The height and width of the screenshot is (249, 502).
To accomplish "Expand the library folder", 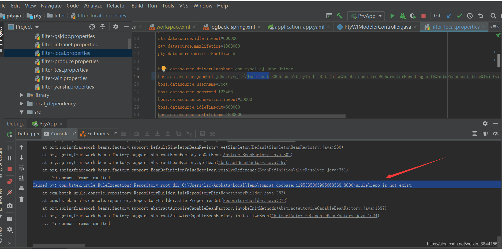I will click(x=22, y=95).
